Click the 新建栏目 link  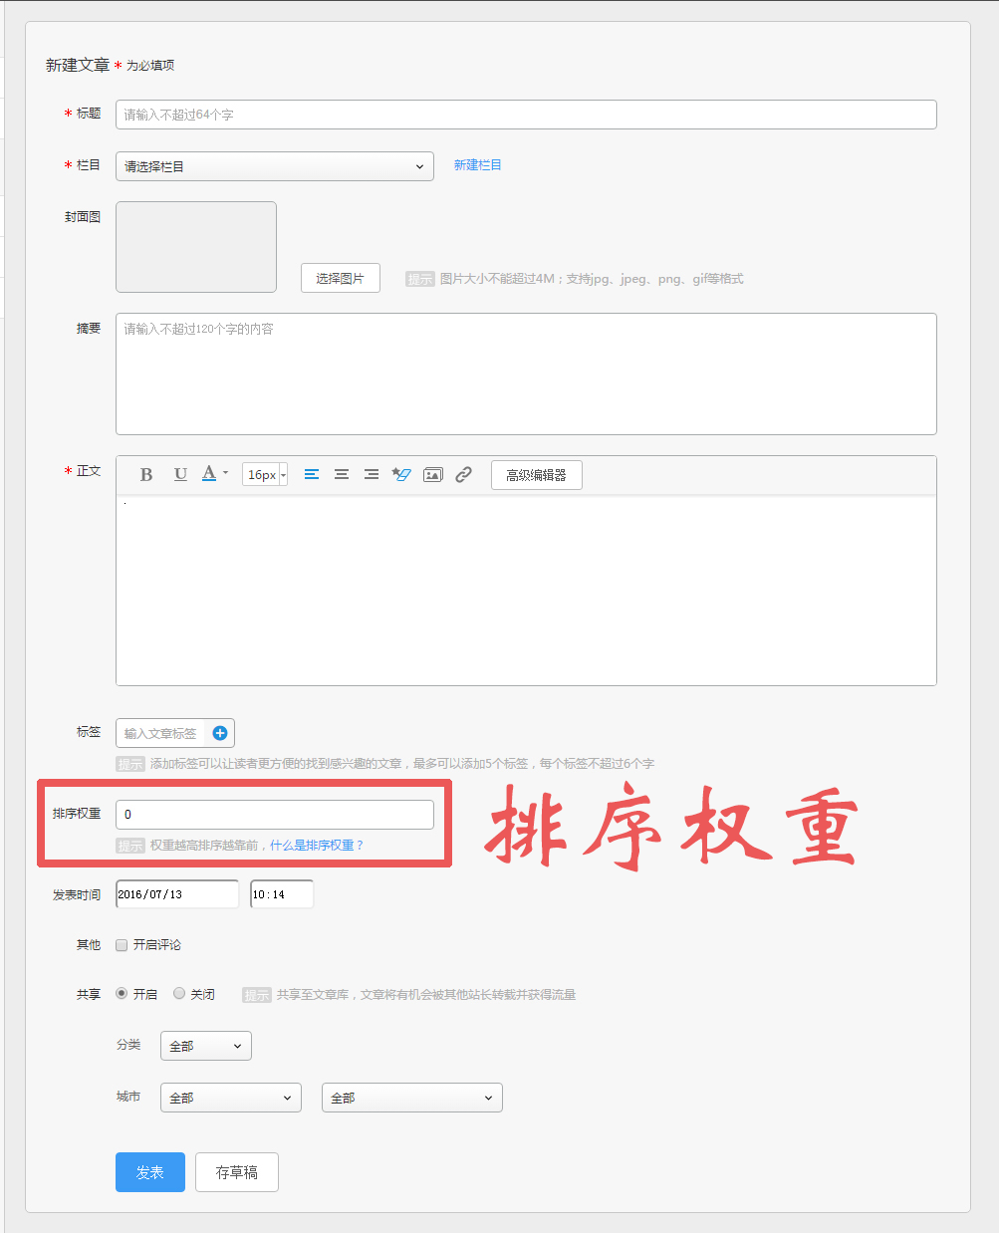click(478, 165)
